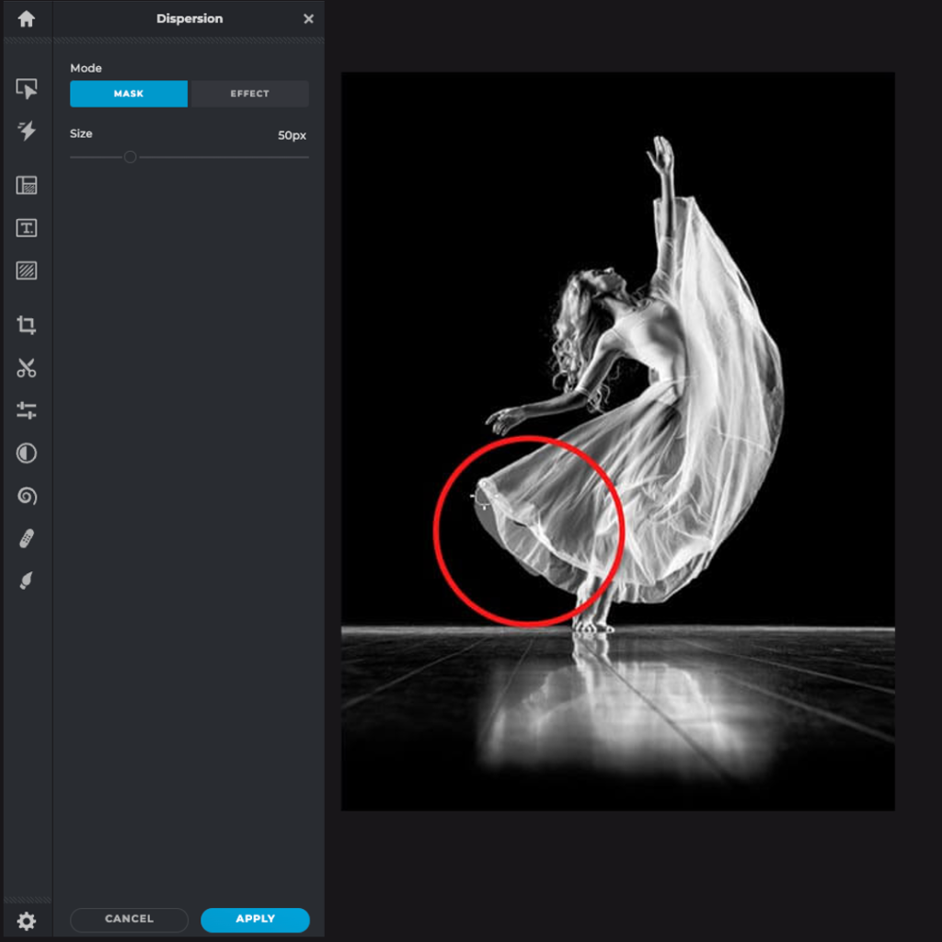Select the Arrange tool in the sidebar
Screen dimensions: 942x942
pyautogui.click(x=28, y=86)
